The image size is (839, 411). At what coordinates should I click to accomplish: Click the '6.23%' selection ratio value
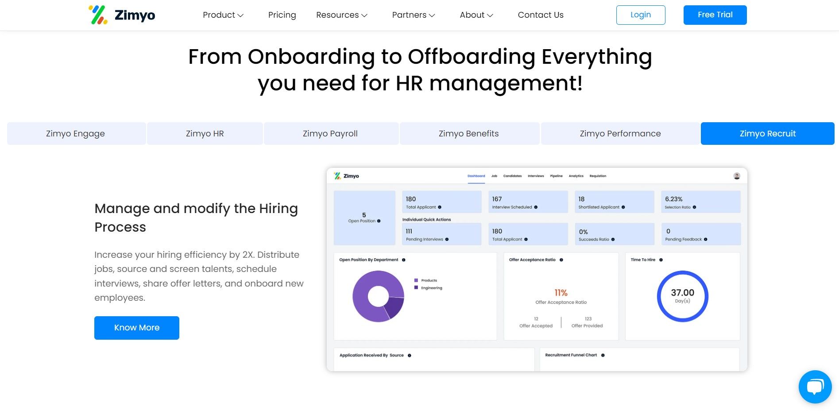pyautogui.click(x=673, y=199)
